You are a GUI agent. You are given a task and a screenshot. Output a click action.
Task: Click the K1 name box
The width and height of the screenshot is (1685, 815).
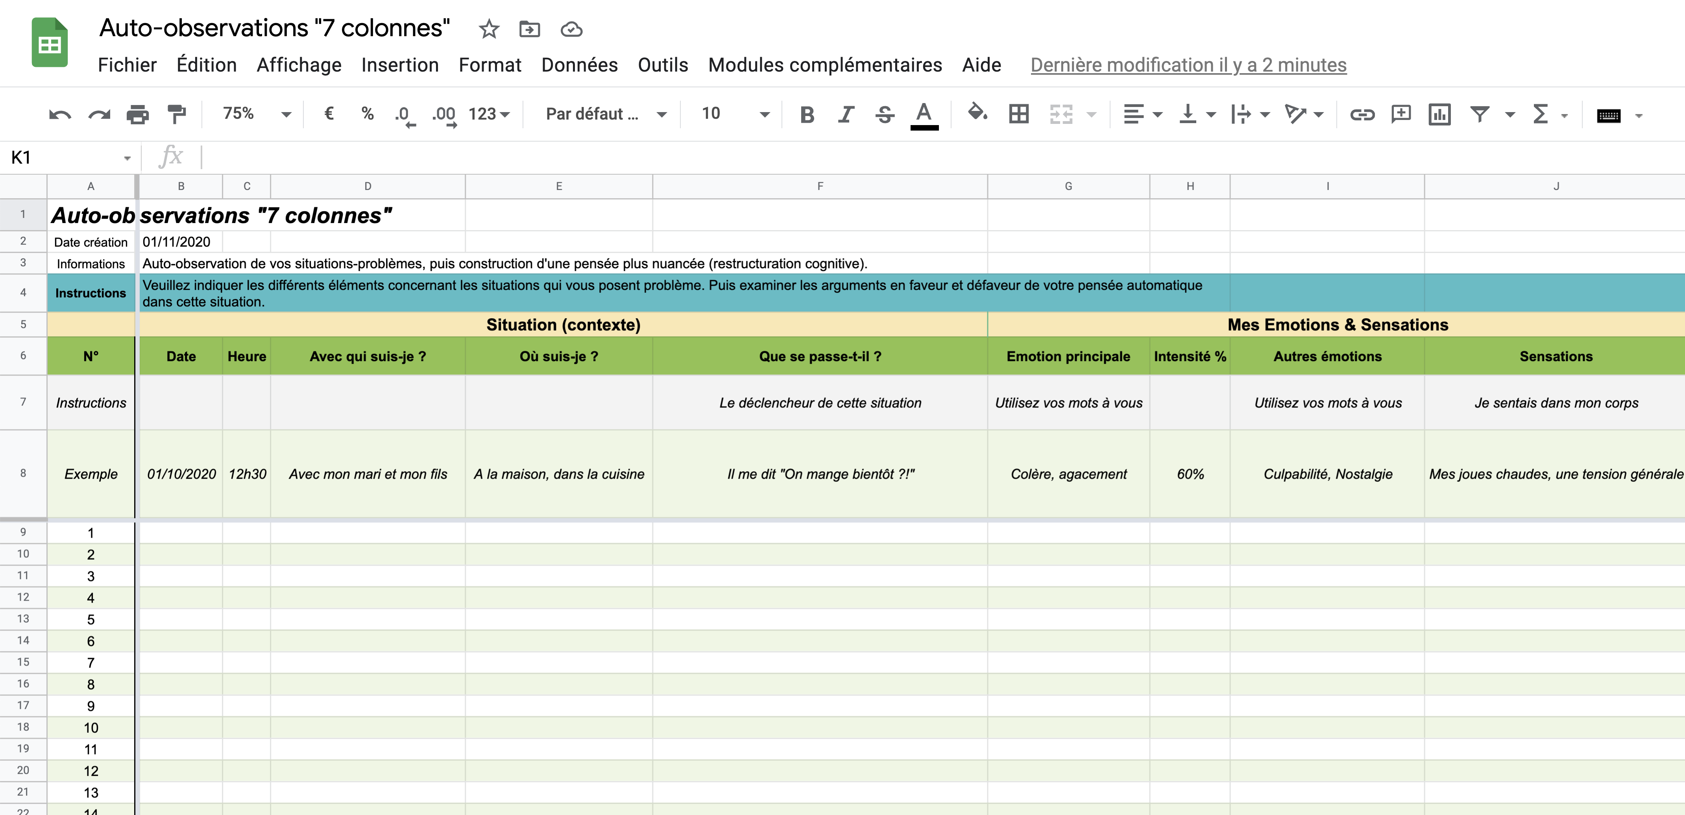click(71, 158)
